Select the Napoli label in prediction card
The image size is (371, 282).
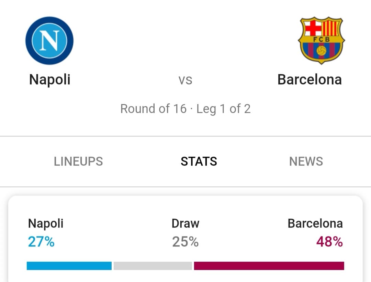pos(46,224)
